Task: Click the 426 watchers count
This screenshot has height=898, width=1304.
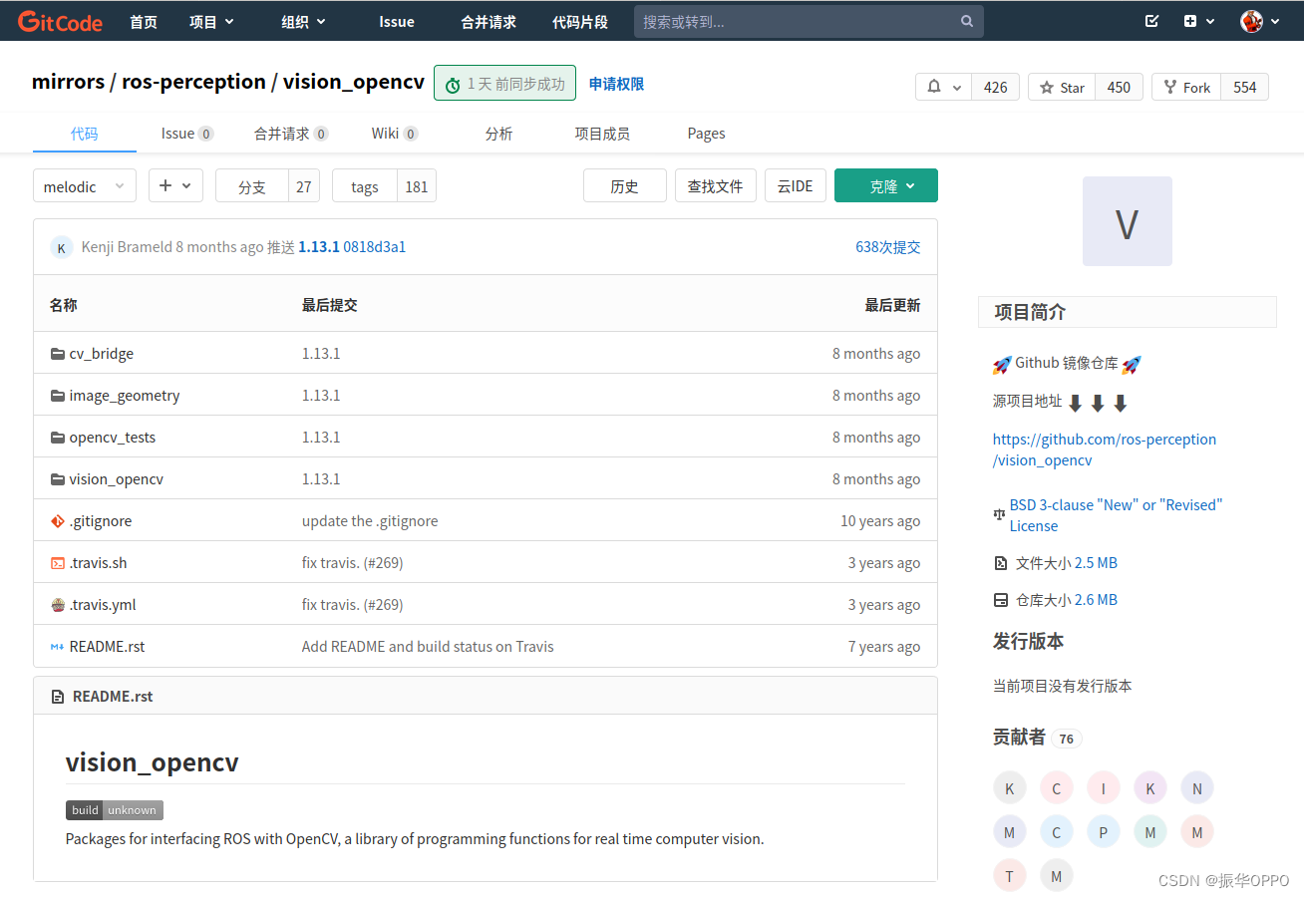Action: pos(995,87)
